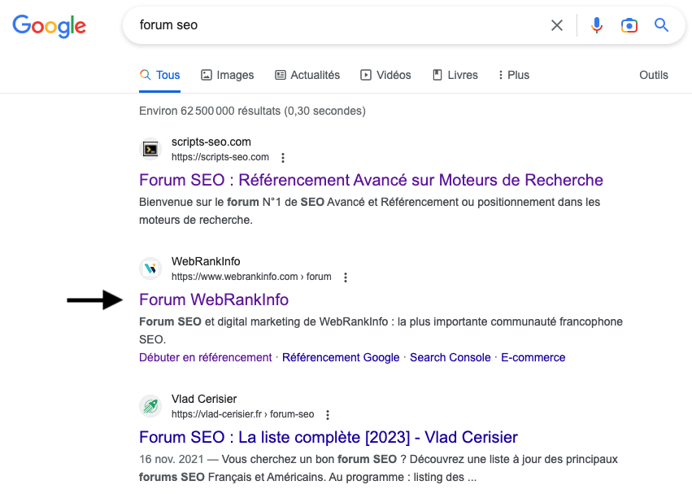This screenshot has height=494, width=692.
Task: Open options menu next to vlad-cerisier.fr URL
Action: click(x=328, y=415)
